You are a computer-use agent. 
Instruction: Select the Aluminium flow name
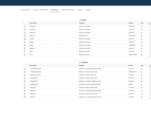pyautogui.click(x=33, y=26)
